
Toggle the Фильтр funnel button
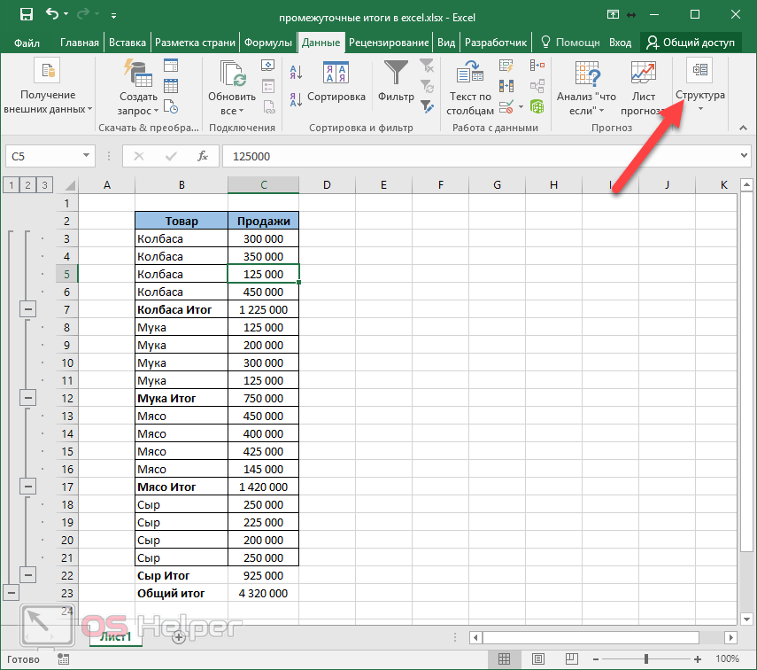click(x=396, y=82)
